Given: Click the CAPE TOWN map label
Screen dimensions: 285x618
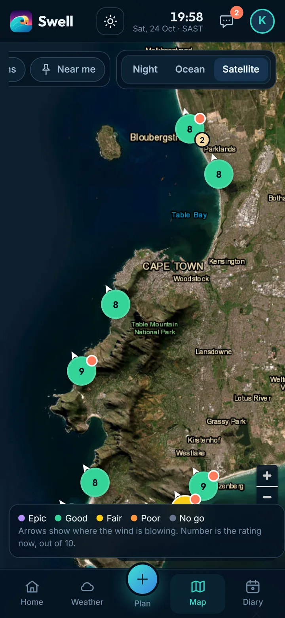Looking at the screenshot, I should (x=173, y=266).
